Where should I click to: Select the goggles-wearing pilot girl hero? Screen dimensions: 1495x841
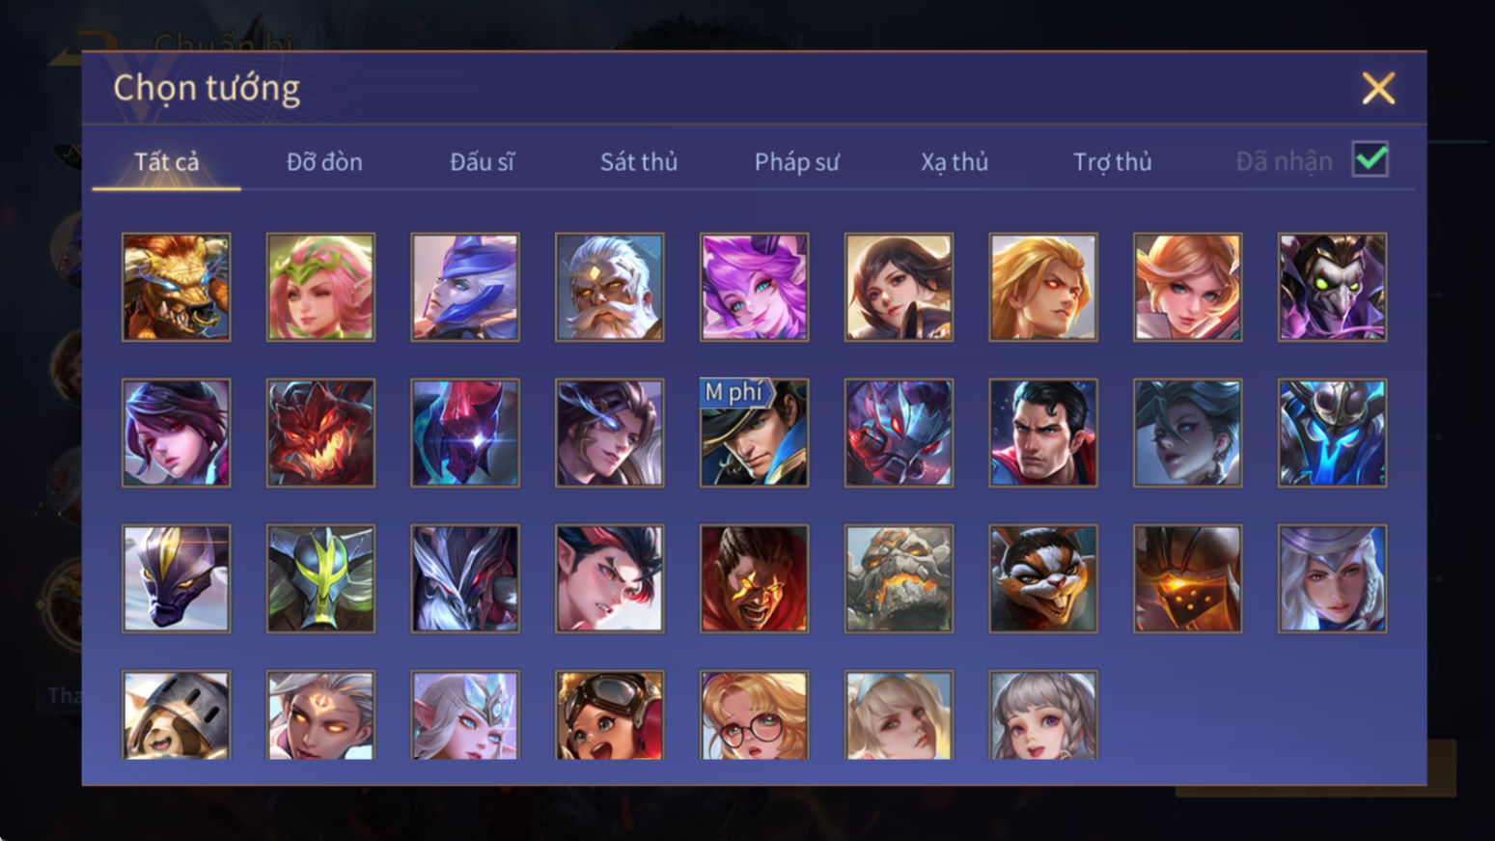(609, 715)
